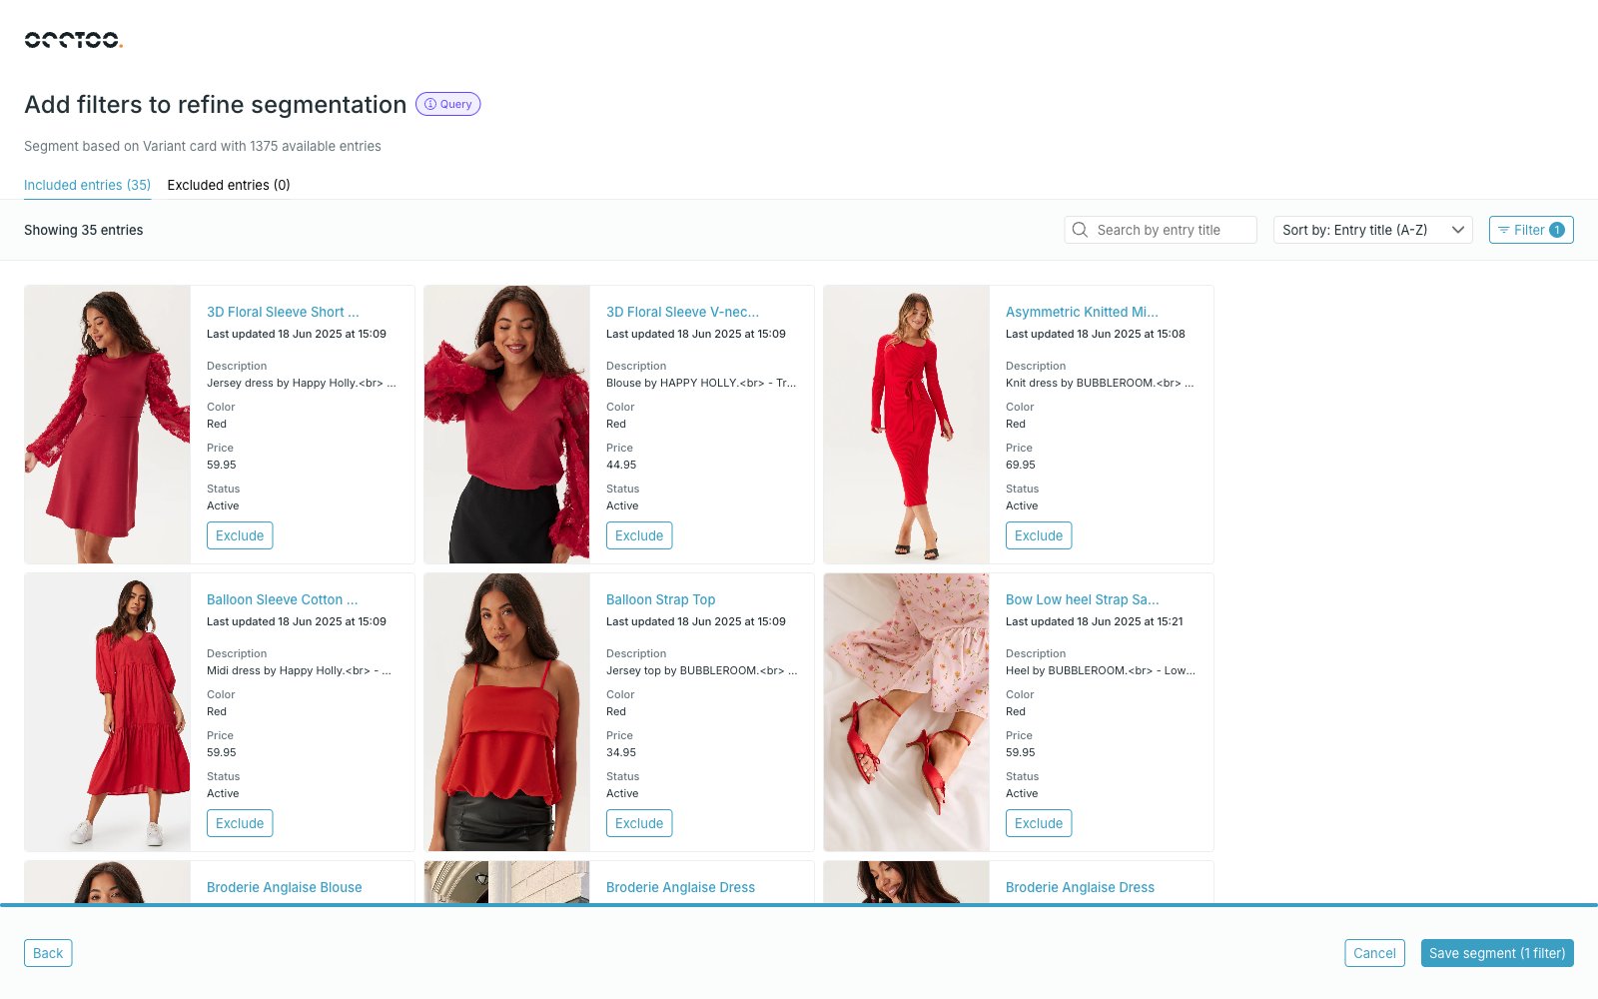Open the Sort by Entry title dropdown

1372,230
